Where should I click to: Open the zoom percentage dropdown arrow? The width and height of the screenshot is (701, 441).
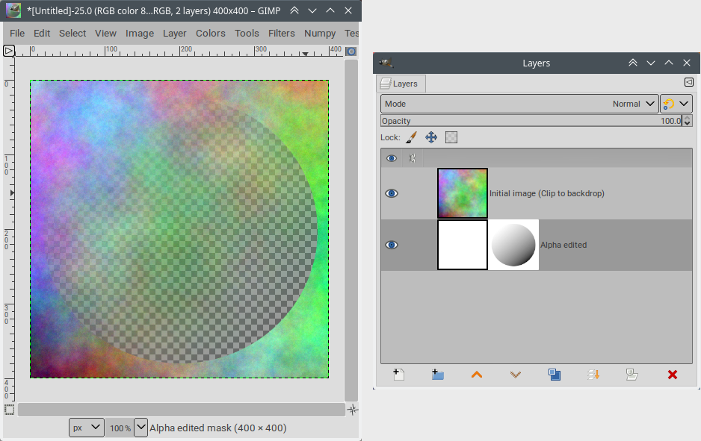pyautogui.click(x=140, y=428)
